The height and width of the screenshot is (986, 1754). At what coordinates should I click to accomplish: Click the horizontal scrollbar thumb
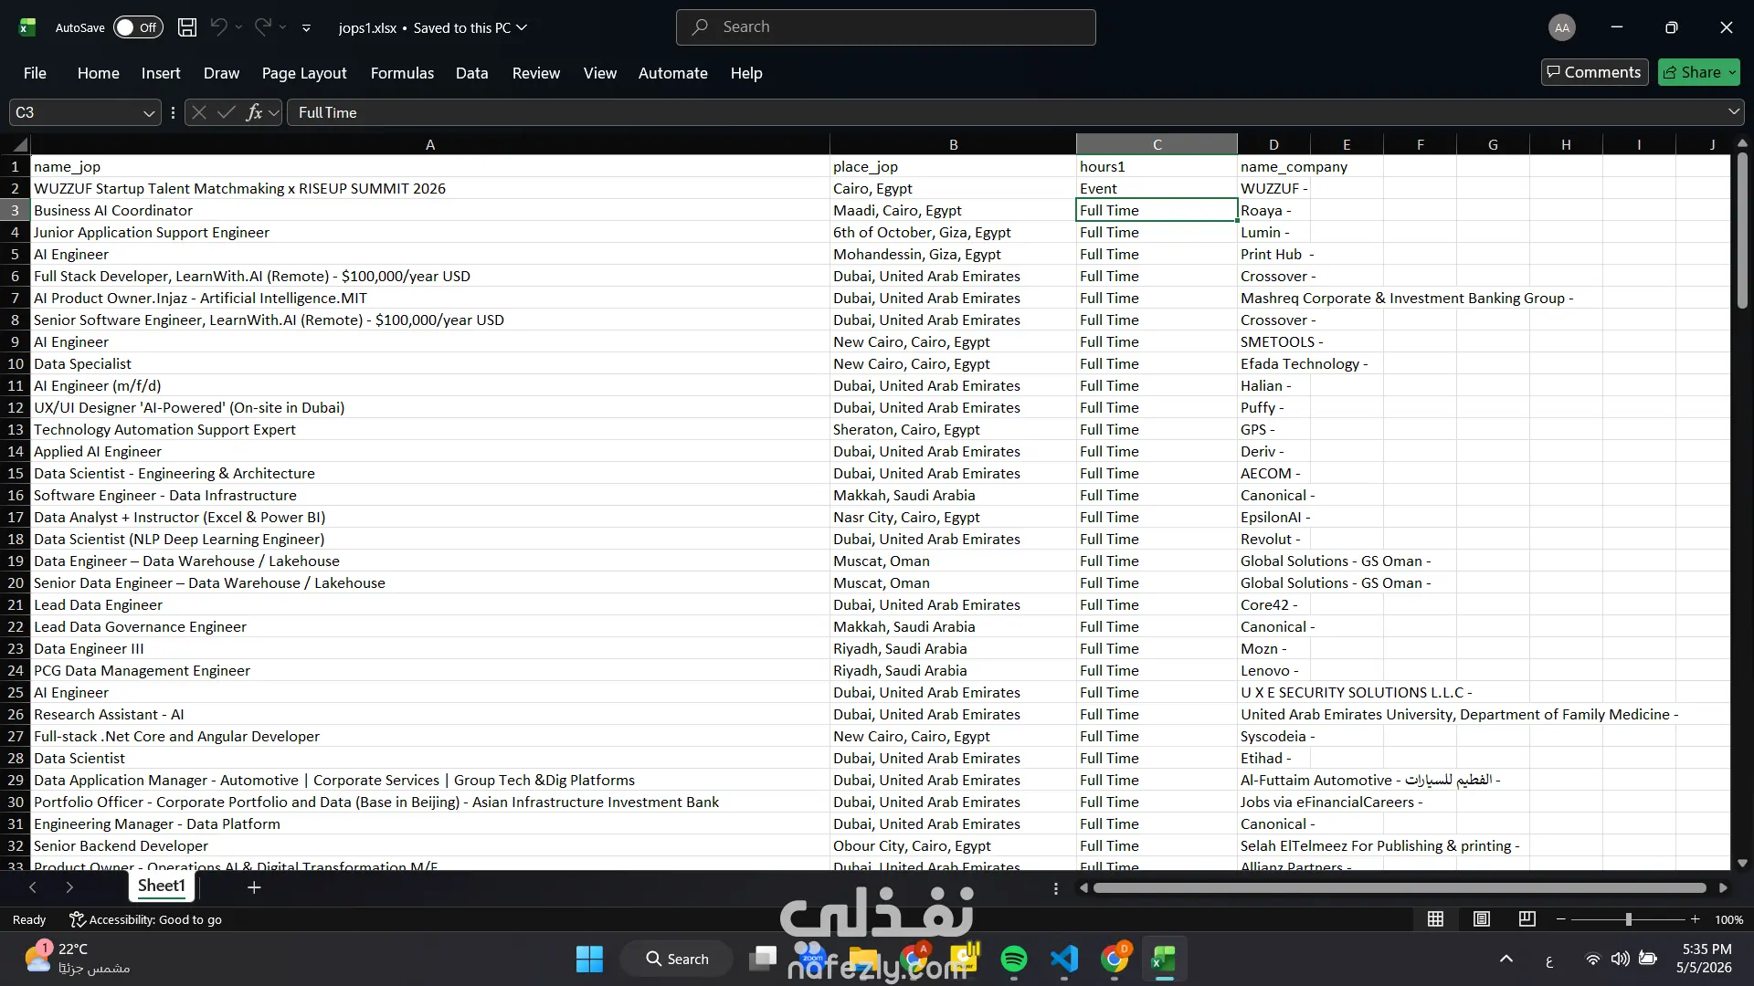coord(1400,887)
